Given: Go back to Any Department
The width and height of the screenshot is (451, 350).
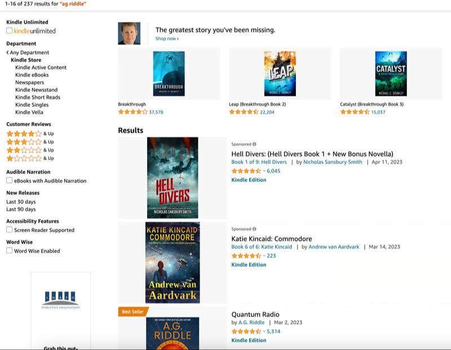Looking at the screenshot, I should point(28,52).
